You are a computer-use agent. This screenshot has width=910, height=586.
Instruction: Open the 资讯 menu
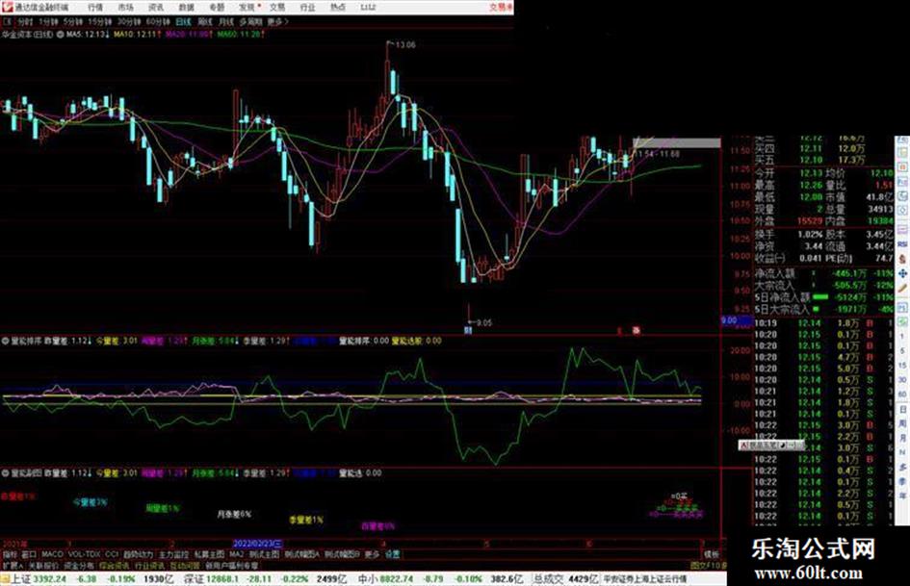pyautogui.click(x=156, y=7)
